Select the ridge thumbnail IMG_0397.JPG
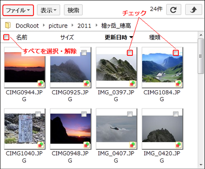This screenshot has width=205, height=169. click(x=117, y=67)
